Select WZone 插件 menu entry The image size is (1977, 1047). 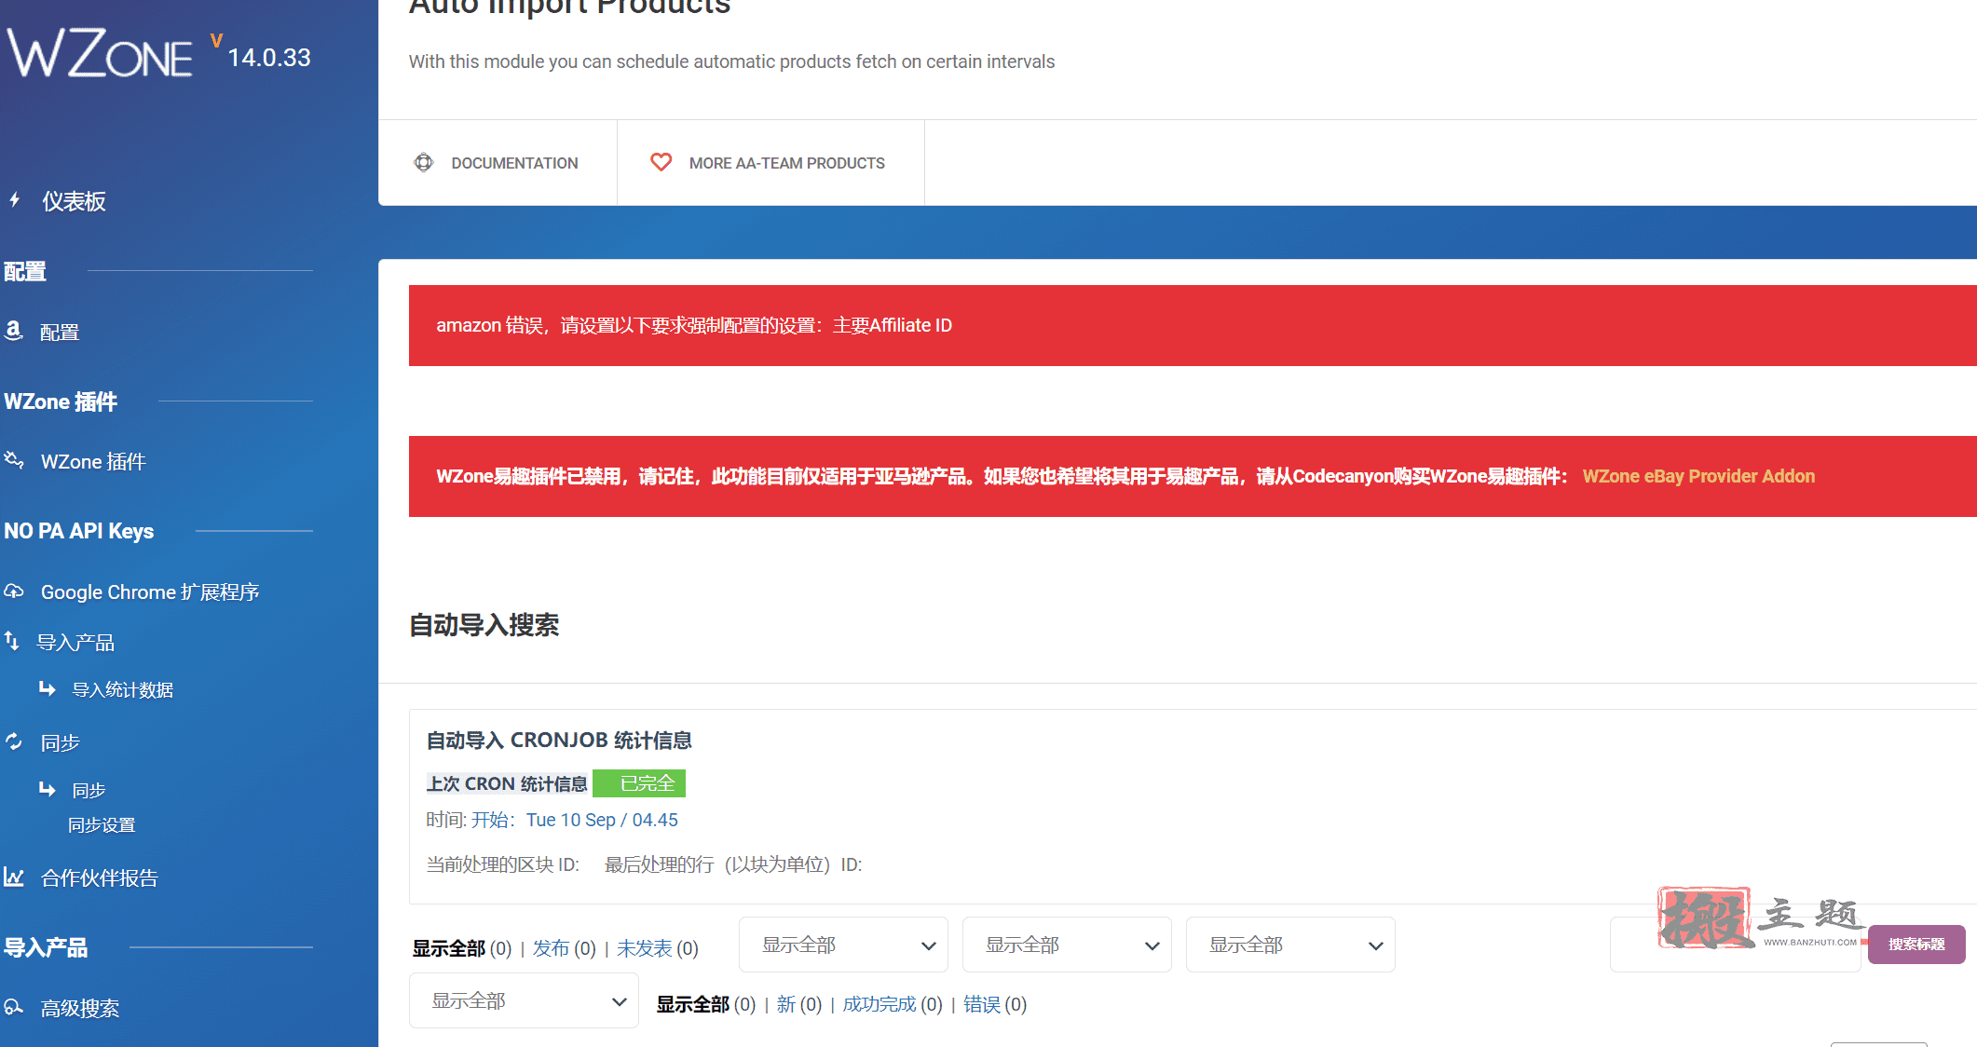point(93,462)
